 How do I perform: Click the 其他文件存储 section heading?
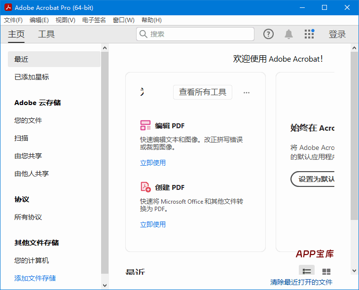(36, 243)
